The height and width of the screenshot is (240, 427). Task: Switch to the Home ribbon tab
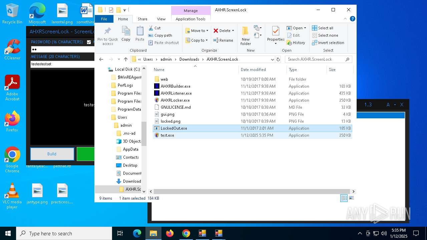click(123, 19)
